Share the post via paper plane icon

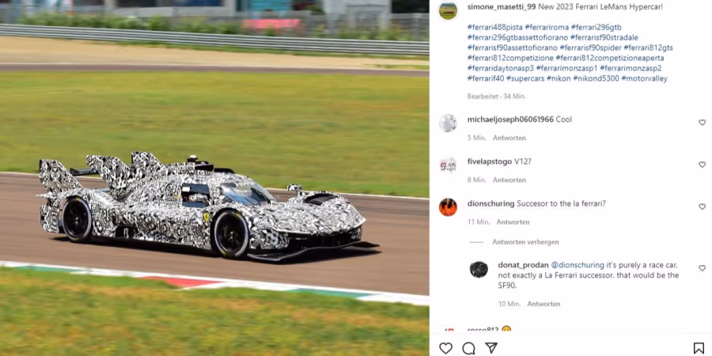490,348
